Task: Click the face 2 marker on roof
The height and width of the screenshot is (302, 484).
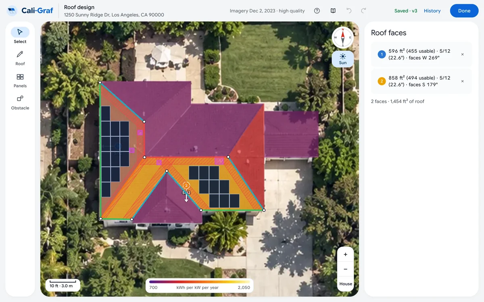Action: (x=186, y=185)
